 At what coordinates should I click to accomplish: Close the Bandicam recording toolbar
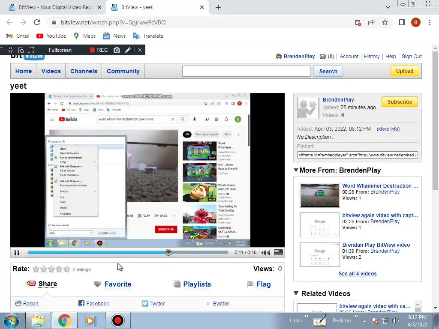pyautogui.click(x=140, y=50)
